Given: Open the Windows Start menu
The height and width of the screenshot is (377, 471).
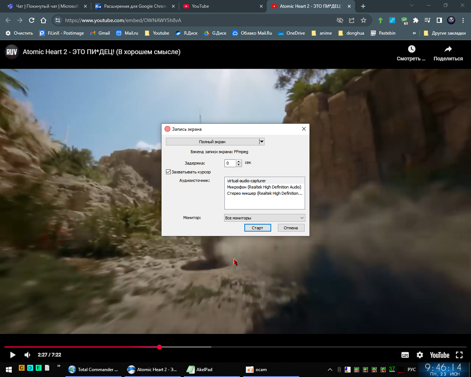Looking at the screenshot, I should [x=9, y=370].
